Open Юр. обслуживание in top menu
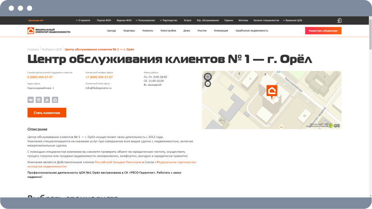This screenshot has width=372, height=209. coord(208,20)
